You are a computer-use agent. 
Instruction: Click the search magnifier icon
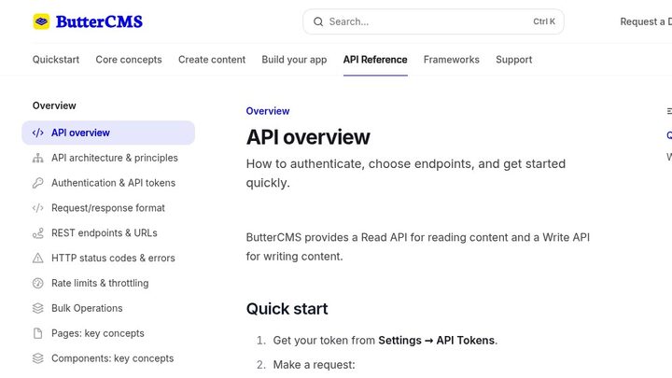click(318, 21)
